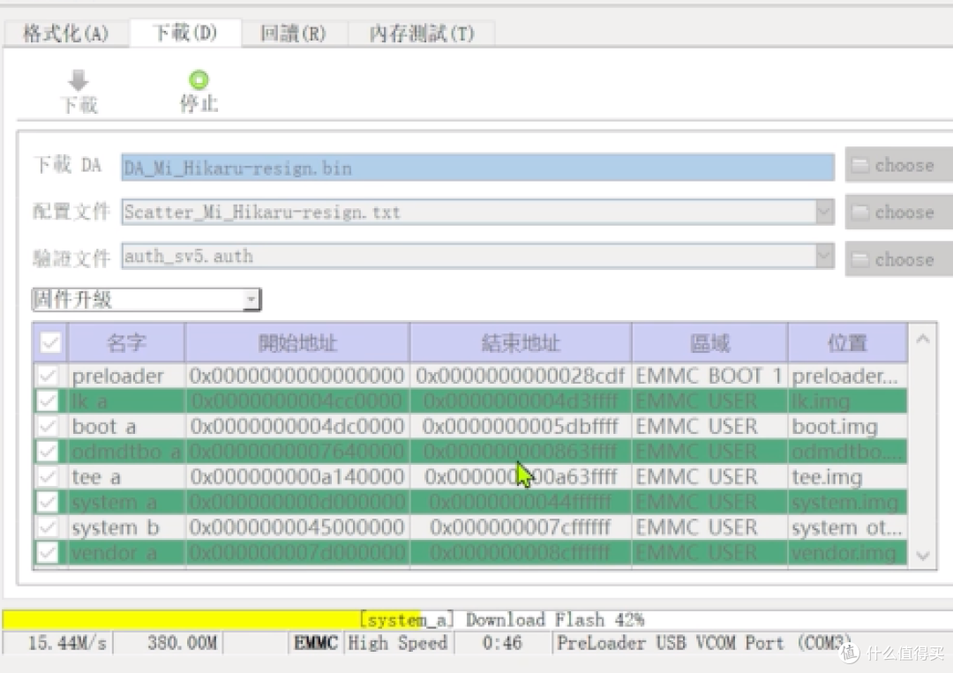Screen dimensions: 953x673
Task: Open the Scatter config file dropdown
Action: (x=824, y=213)
